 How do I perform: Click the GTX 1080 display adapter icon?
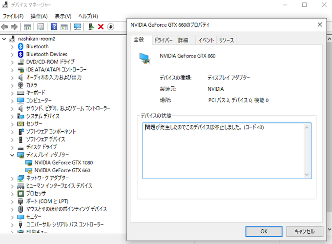(29, 163)
